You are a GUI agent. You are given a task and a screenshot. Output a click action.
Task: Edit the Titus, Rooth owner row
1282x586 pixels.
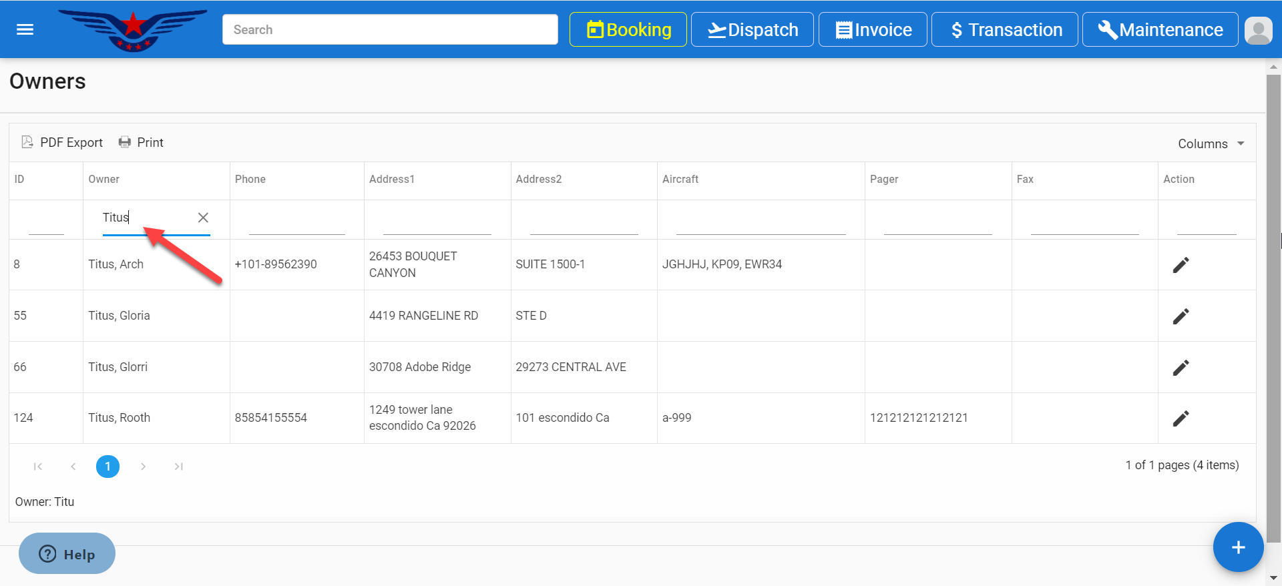point(1181,418)
